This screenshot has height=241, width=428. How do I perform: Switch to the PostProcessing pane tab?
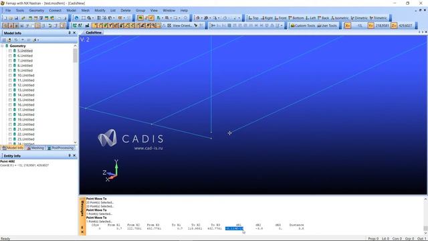[60, 148]
